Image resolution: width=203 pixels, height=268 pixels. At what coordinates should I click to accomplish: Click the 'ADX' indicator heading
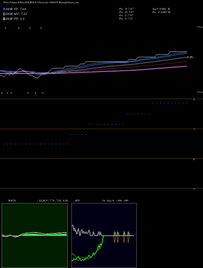pos(77,201)
